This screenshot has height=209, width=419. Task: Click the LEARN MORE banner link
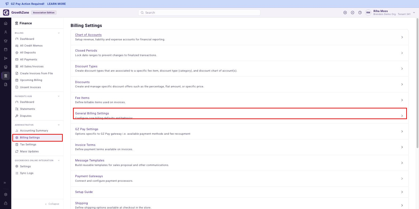(x=56, y=4)
